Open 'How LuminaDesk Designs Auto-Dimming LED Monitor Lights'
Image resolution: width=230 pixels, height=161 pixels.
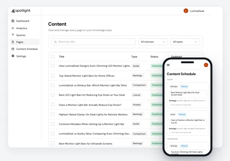coord(94,66)
